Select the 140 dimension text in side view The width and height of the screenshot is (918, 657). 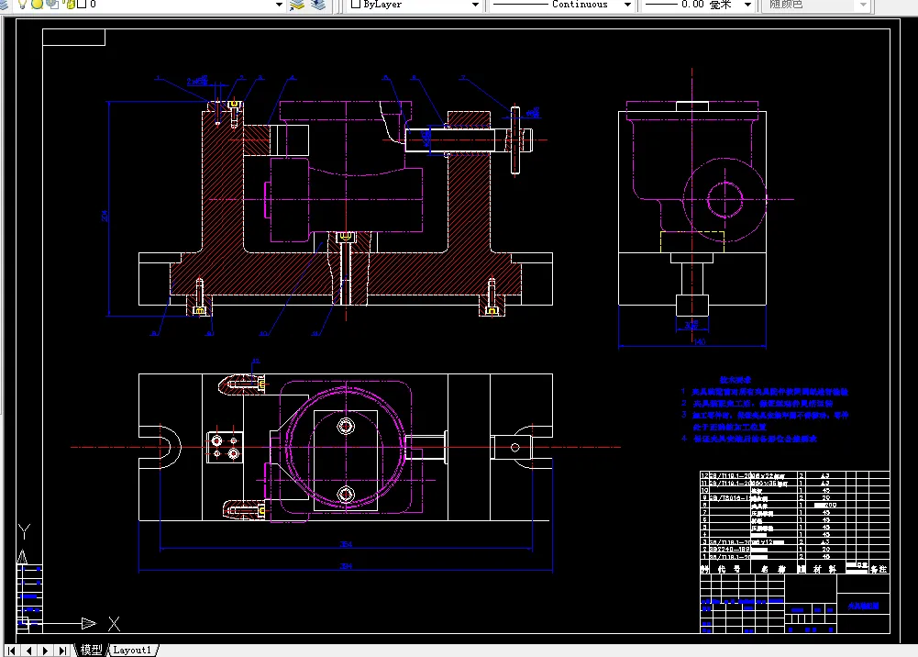point(699,341)
